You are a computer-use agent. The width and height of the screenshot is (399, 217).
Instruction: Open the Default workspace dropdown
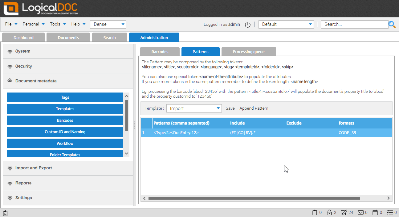click(286, 24)
